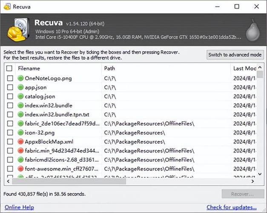This screenshot has height=213, width=267.
Task: Tick the select-all checkbox in header
Action: pyautogui.click(x=9, y=68)
